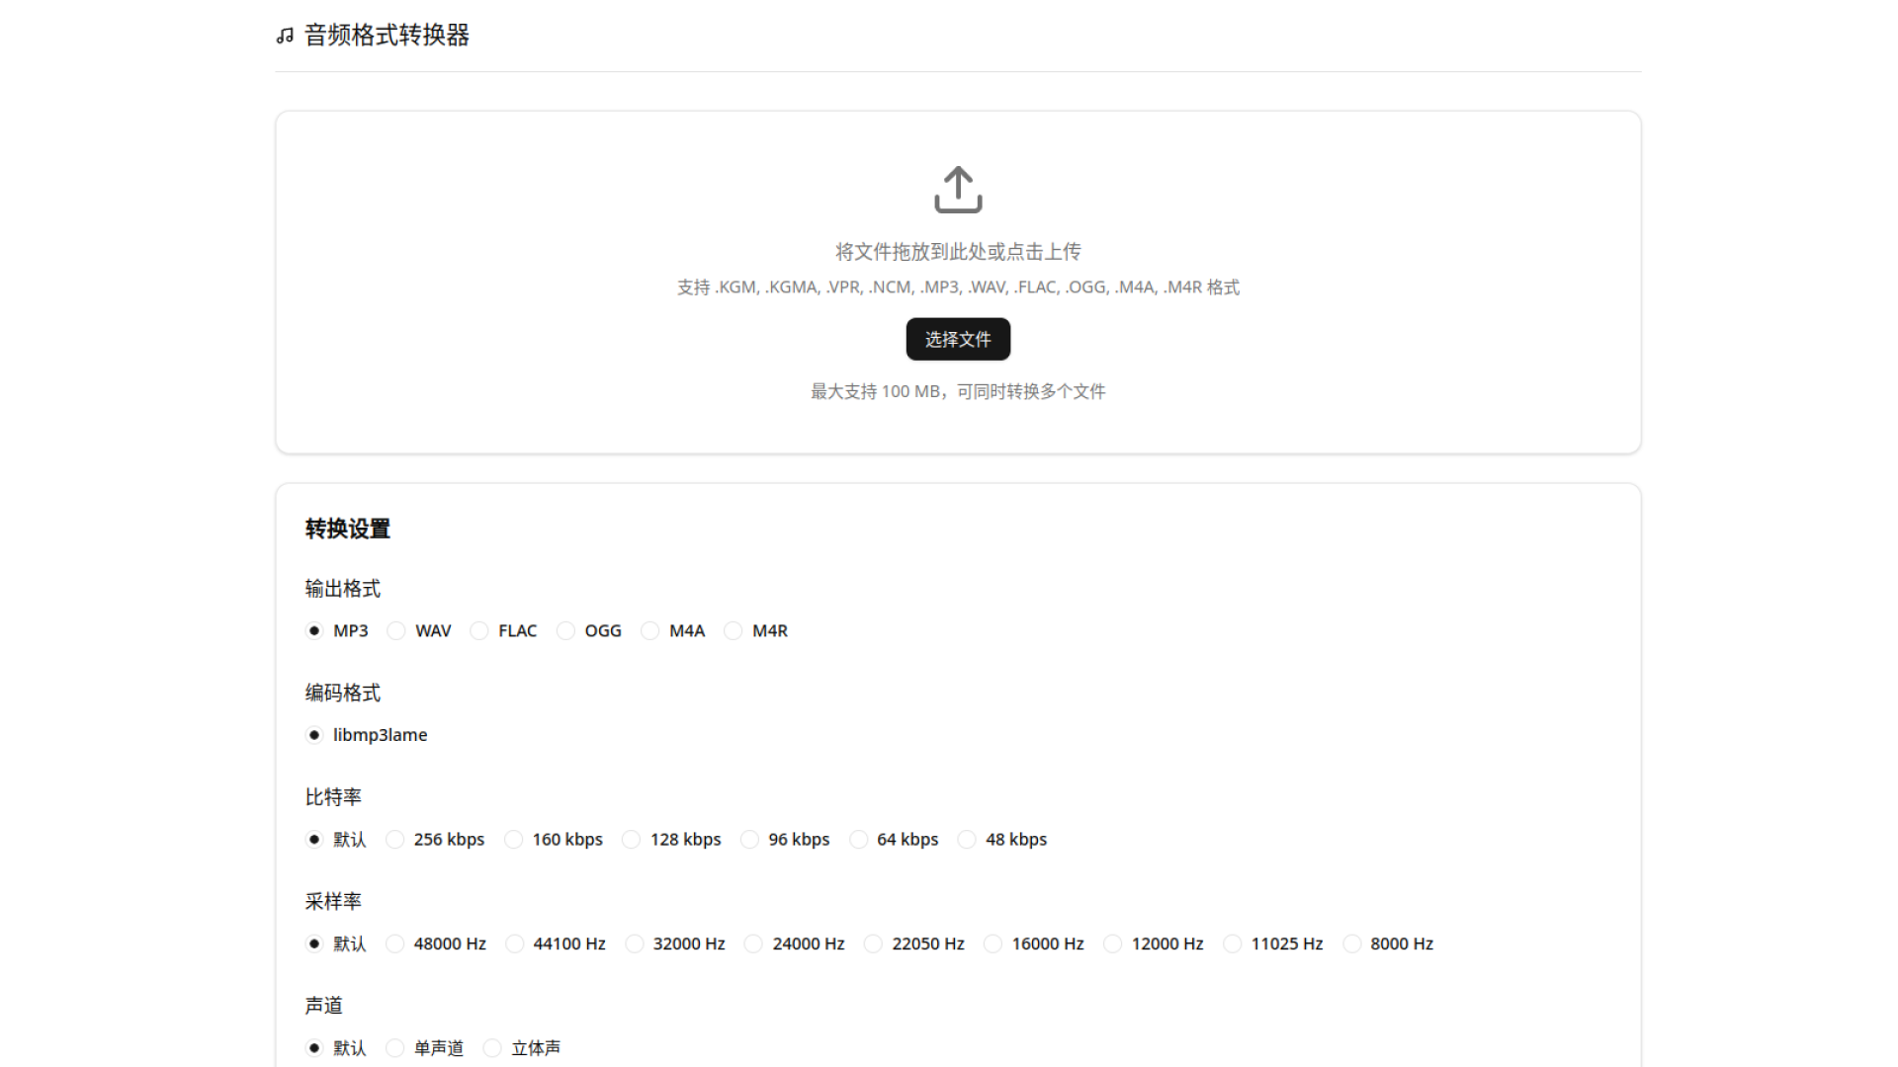Pick 8000 Hz sample rate
The height and width of the screenshot is (1067, 1898).
tap(1352, 944)
